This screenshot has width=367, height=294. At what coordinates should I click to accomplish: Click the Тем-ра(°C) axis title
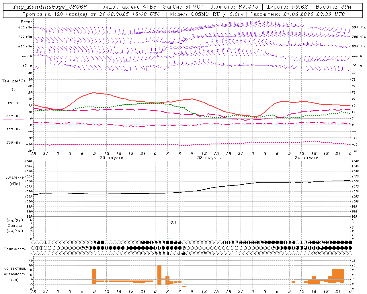13,81
